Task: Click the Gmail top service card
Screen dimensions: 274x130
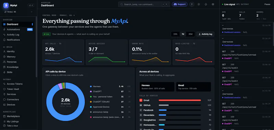Action: 194,87
